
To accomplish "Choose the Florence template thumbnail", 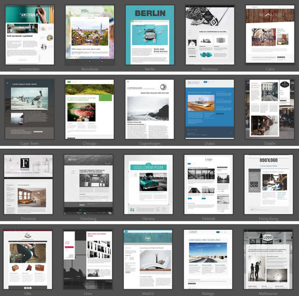I will click(28, 184).
